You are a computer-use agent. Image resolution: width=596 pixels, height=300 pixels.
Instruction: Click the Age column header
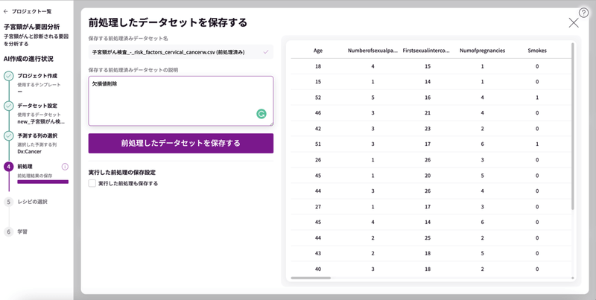pyautogui.click(x=318, y=51)
